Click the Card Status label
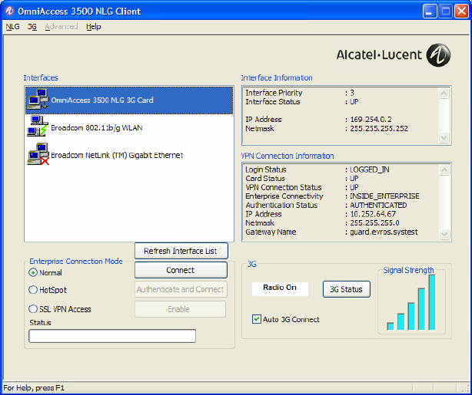The width and height of the screenshot is (472, 395). 265,179
